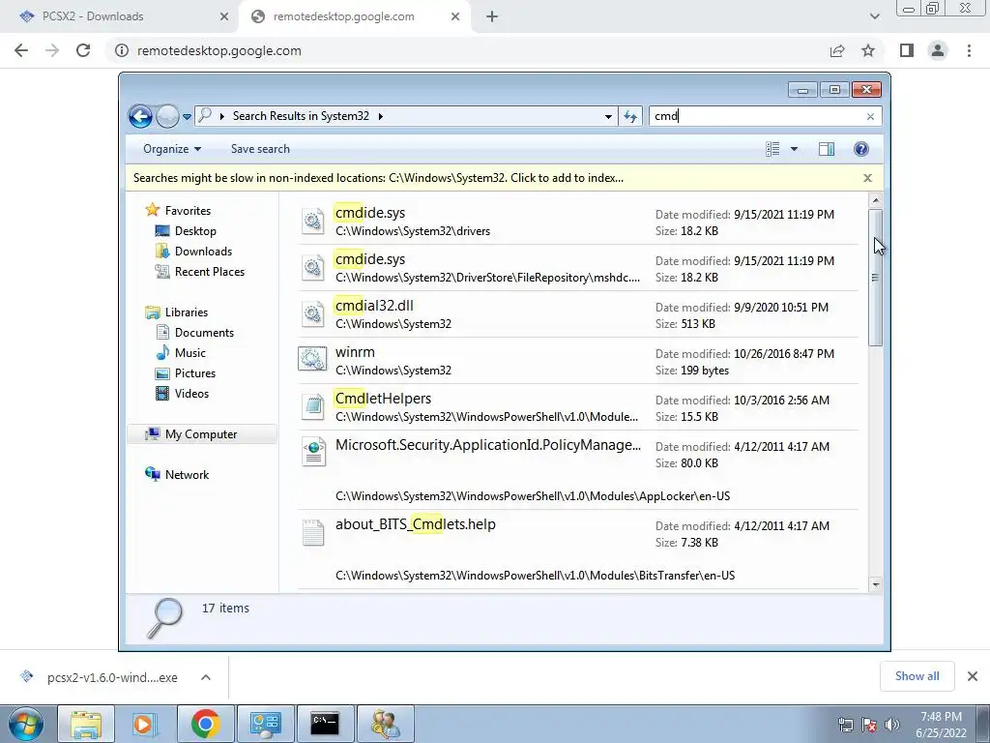Click results list scroll up arrow
This screenshot has height=743, width=990.
[x=875, y=200]
